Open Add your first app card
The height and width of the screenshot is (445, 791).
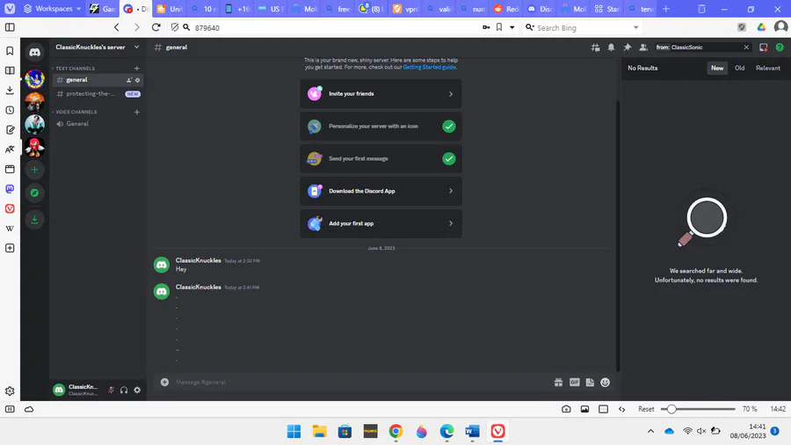(x=381, y=223)
